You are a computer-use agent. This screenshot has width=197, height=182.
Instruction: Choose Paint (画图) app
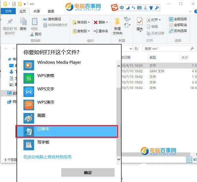pyautogui.click(x=66, y=118)
